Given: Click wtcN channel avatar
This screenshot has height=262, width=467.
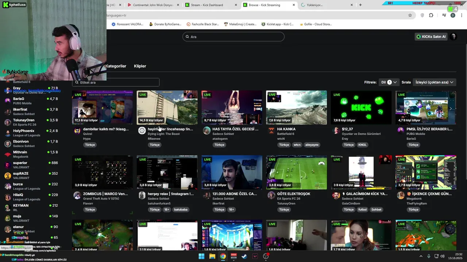Looking at the screenshot, I should click(271, 131).
